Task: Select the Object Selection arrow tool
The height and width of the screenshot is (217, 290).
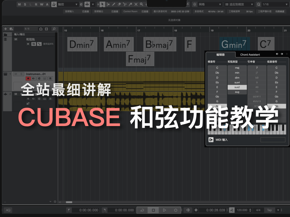Action: [x=102, y=5]
